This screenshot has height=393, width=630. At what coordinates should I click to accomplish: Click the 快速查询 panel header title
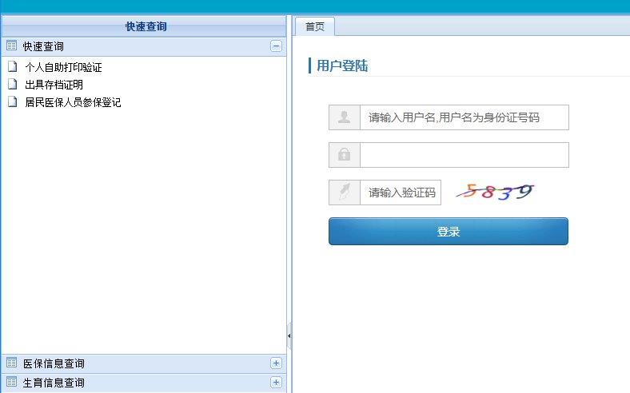coord(146,26)
